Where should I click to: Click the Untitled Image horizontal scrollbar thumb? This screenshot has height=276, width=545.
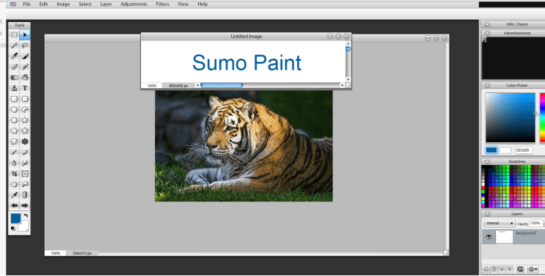click(x=221, y=85)
